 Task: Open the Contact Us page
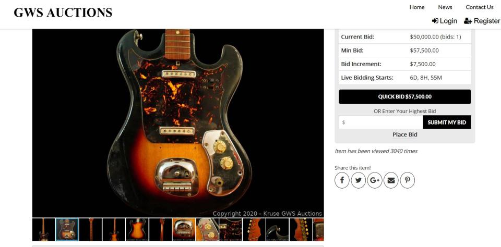[480, 7]
